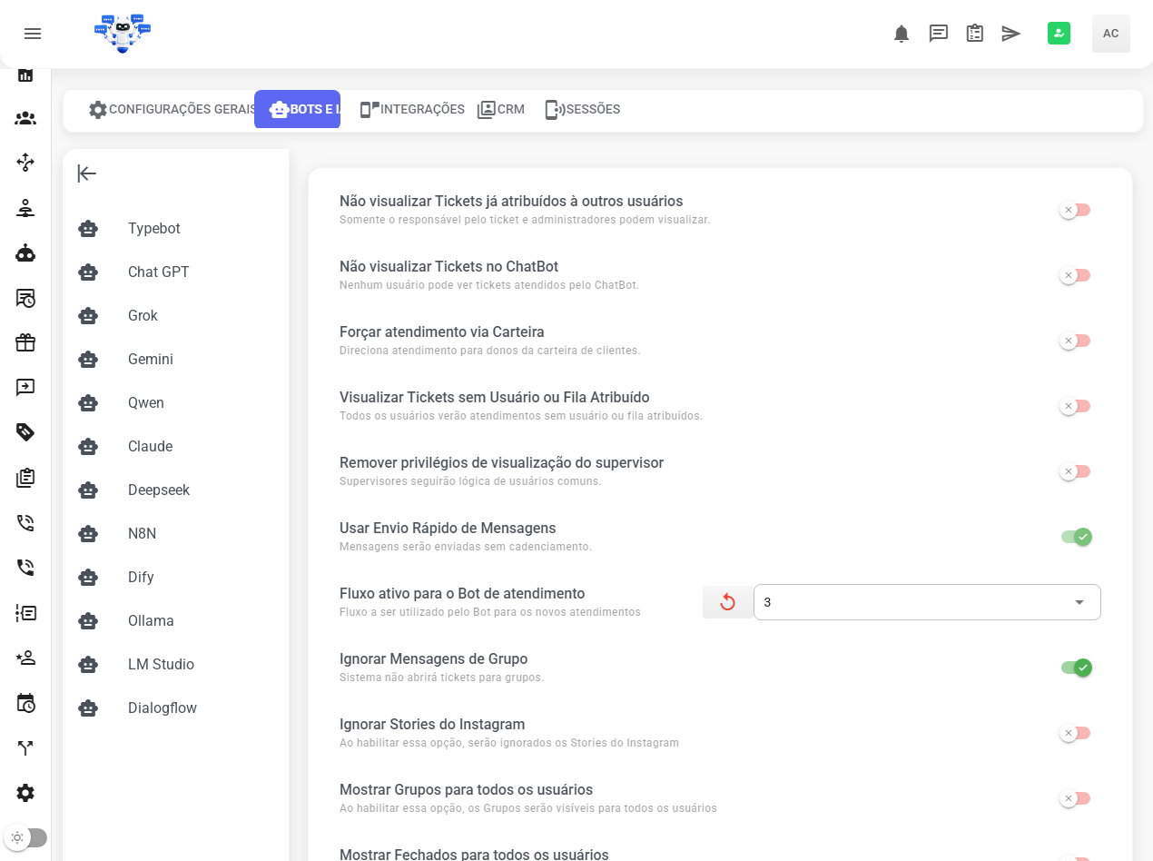The height and width of the screenshot is (861, 1153).
Task: Reset the active bot flow selection
Action: point(727,602)
